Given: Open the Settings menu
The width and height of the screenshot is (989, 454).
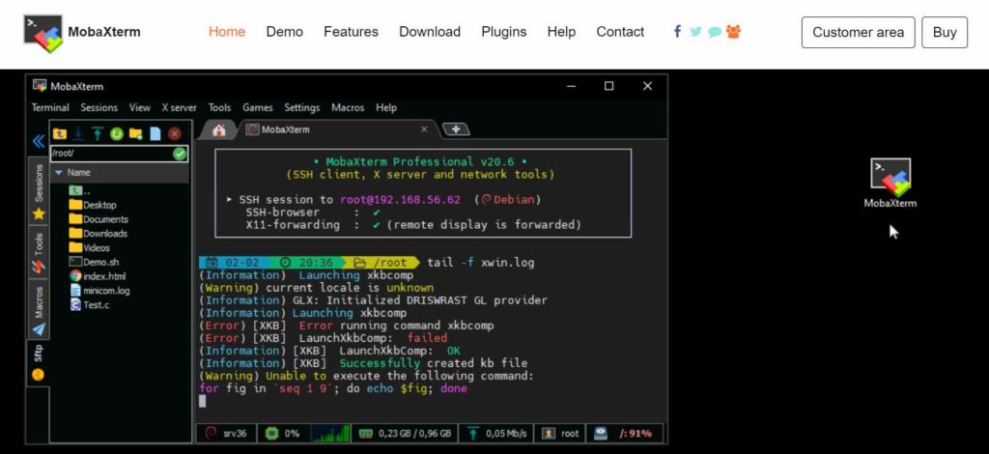Looking at the screenshot, I should tap(302, 108).
